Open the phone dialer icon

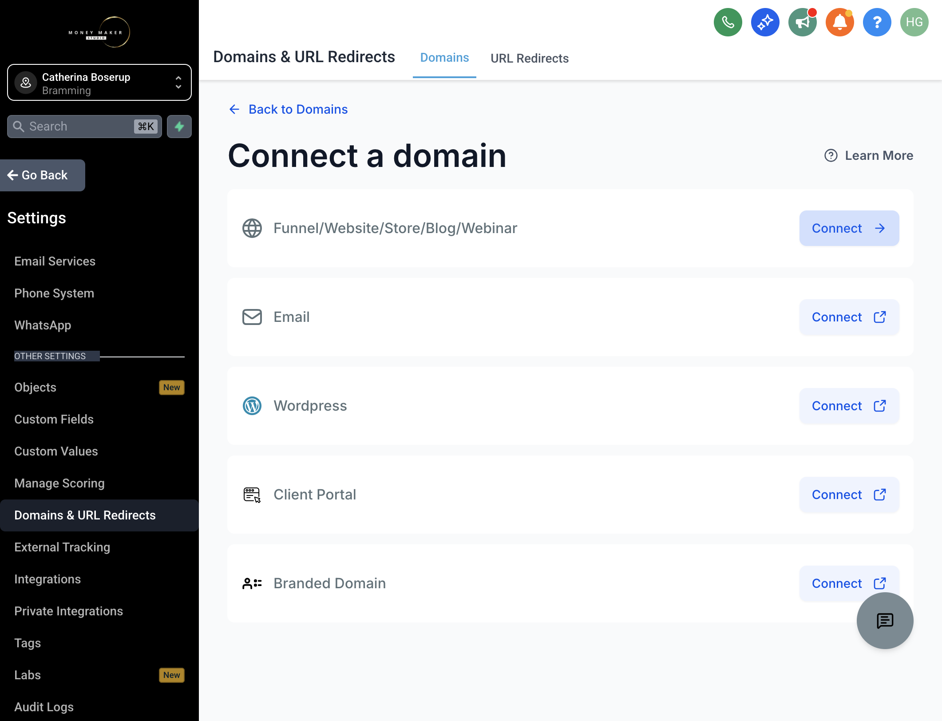point(728,22)
